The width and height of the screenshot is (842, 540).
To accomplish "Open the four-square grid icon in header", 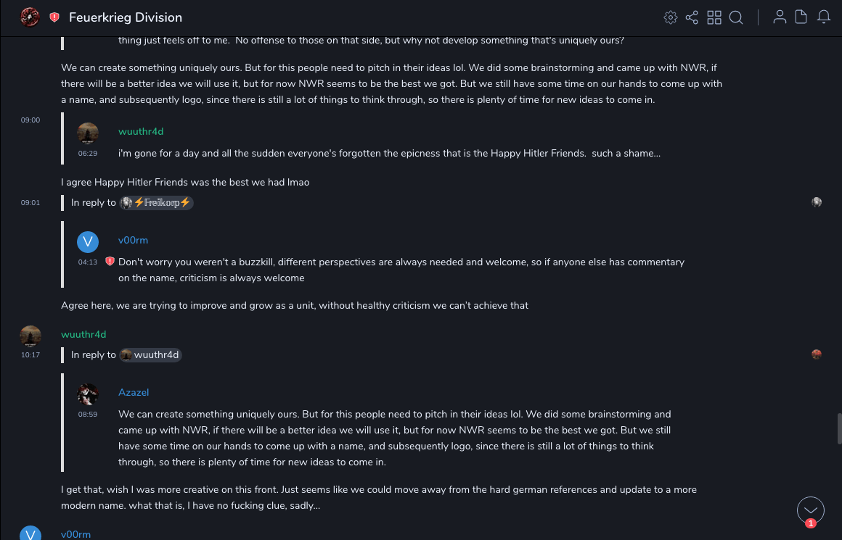I will (x=714, y=17).
